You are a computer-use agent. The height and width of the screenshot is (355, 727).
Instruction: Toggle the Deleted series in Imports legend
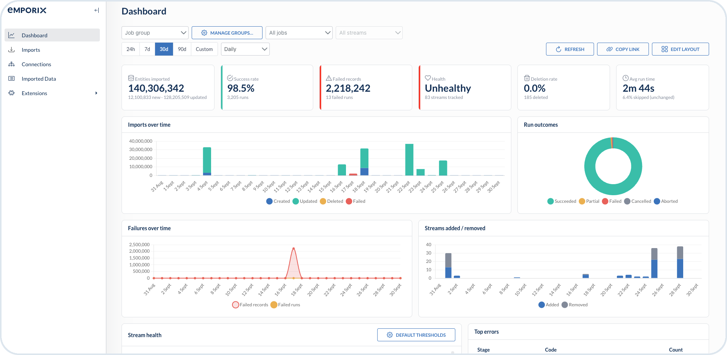[x=331, y=201]
